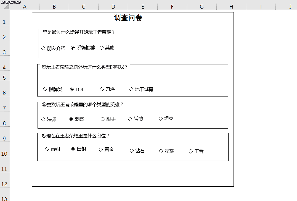Choose 射手 as favorite hero type
This screenshot has height=201, width=297.
click(x=102, y=119)
